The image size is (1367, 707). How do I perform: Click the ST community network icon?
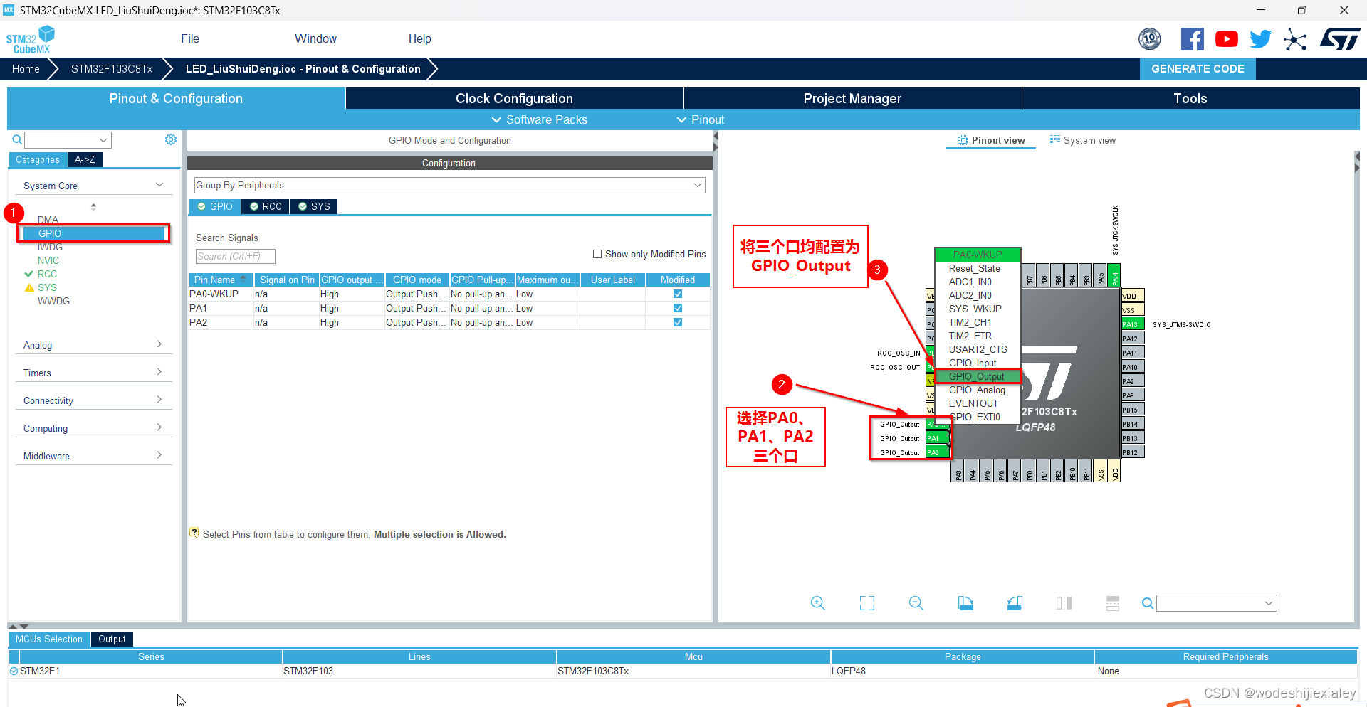coord(1295,39)
